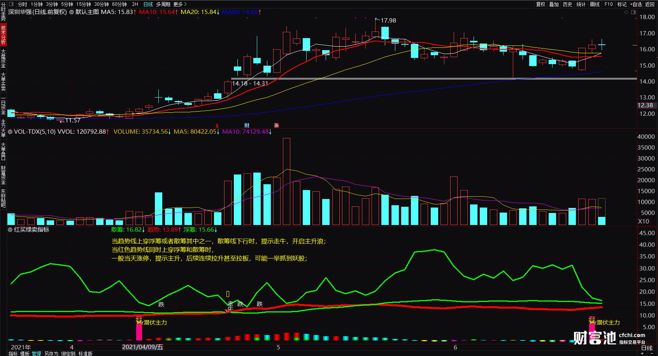Open the 大盘资金 sidebar tab
The height and width of the screenshot is (356, 658).
coord(3,58)
